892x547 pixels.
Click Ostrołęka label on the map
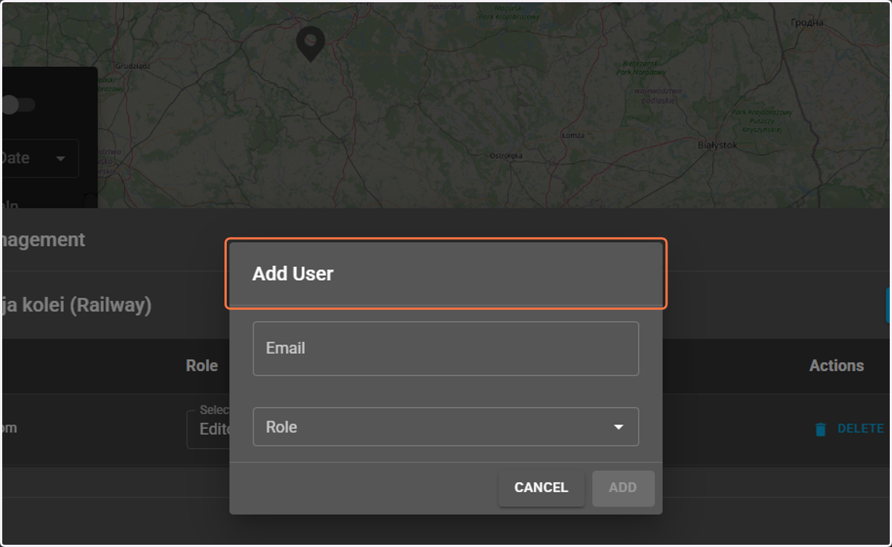click(506, 156)
